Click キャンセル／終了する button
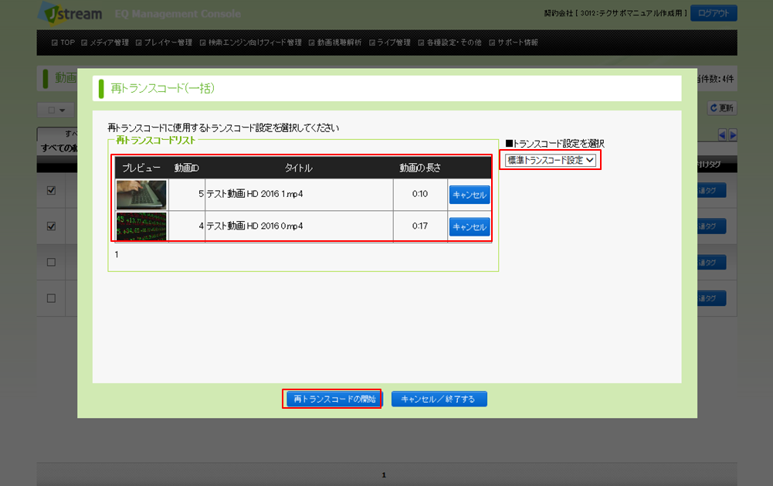The width and height of the screenshot is (773, 486). pos(439,399)
